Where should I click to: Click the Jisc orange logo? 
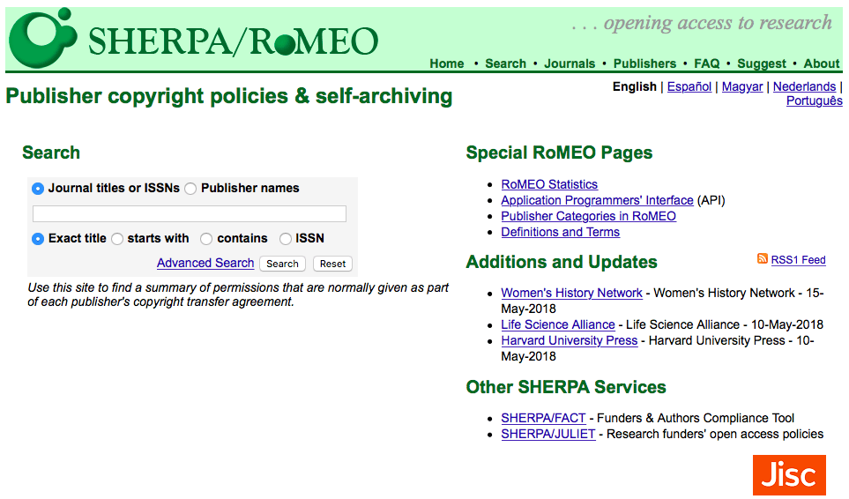(789, 474)
